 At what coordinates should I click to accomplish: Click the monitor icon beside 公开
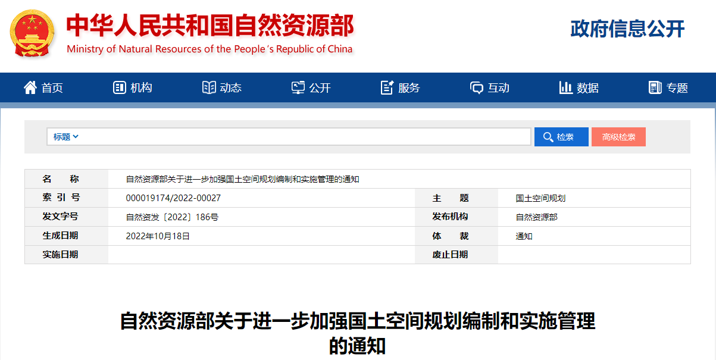[x=298, y=87]
